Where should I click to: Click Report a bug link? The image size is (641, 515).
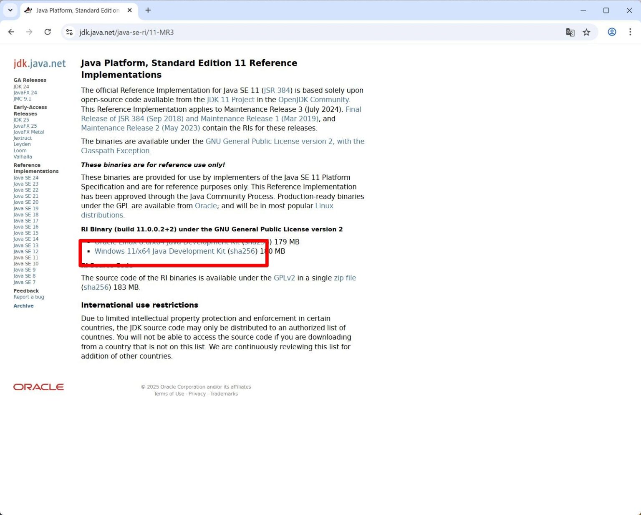29,297
